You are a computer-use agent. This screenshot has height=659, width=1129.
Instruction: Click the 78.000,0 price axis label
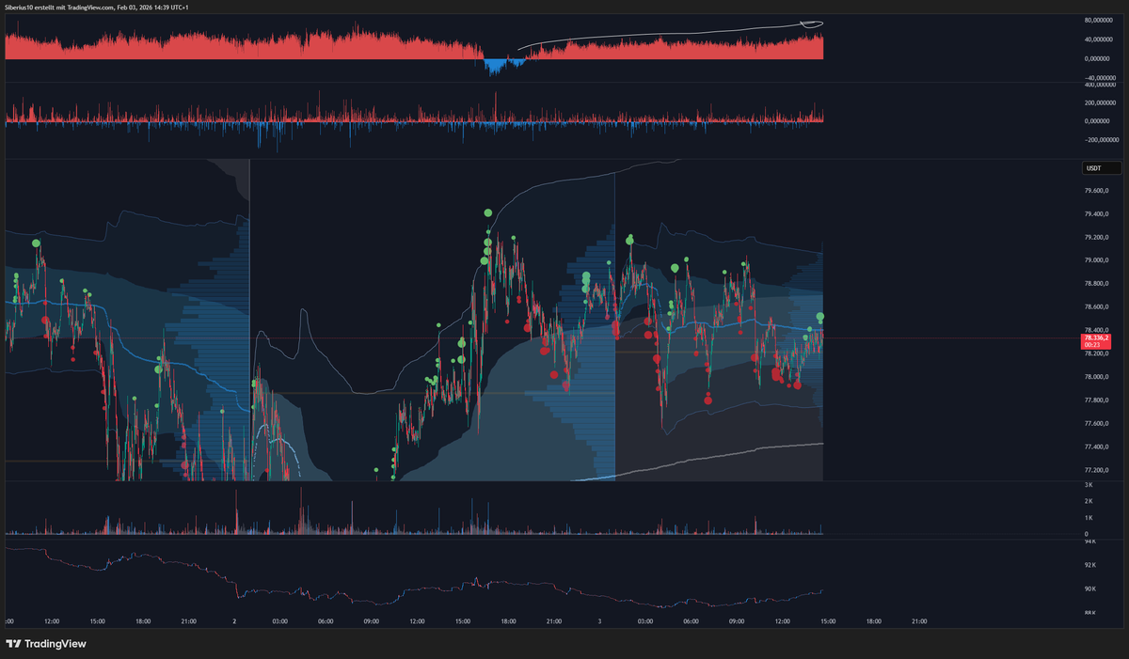[1097, 377]
